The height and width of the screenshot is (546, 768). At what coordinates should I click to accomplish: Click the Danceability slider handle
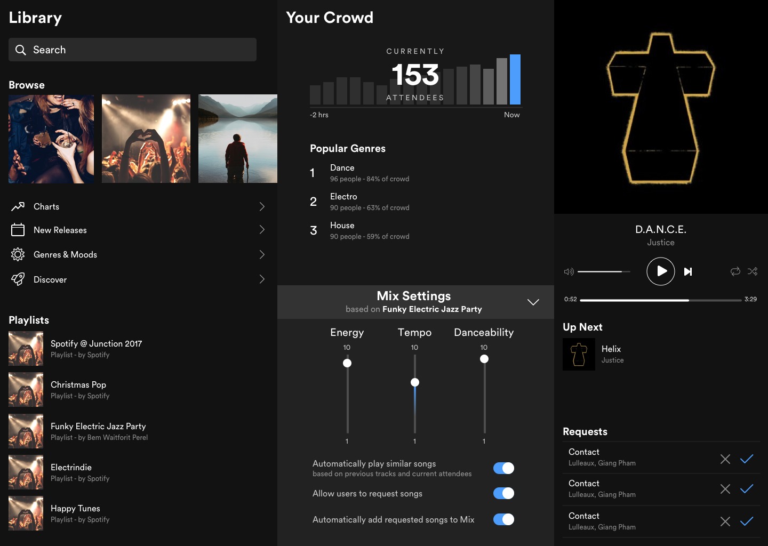click(x=484, y=359)
